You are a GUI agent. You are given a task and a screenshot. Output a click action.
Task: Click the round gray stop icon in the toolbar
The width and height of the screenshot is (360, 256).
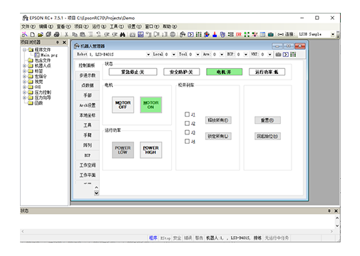[x=173, y=35]
